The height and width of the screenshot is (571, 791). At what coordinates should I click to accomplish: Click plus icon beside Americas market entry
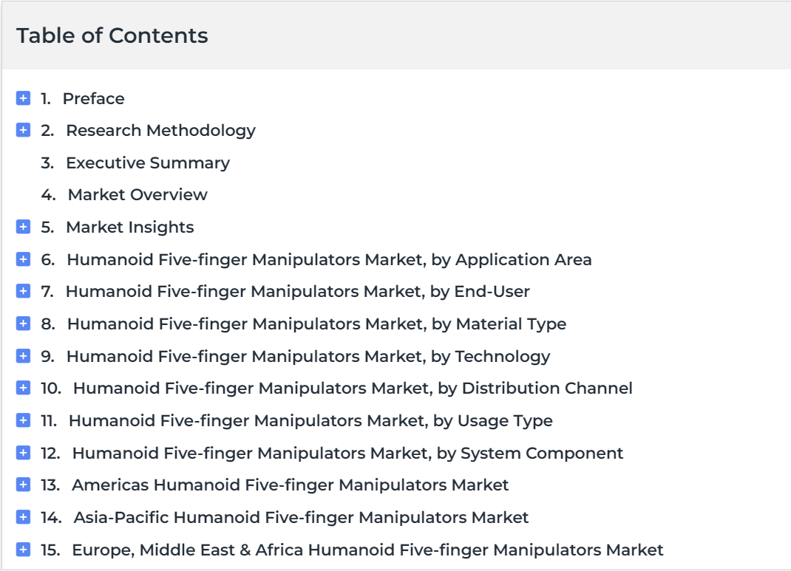coord(23,485)
